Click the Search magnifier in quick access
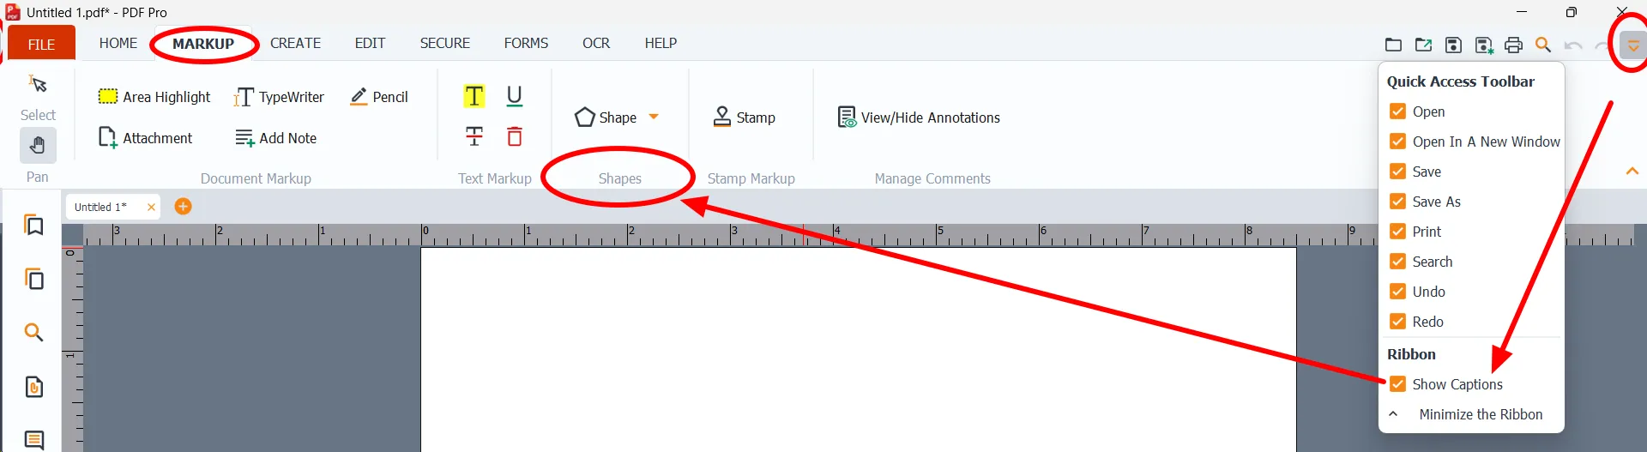Viewport: 1647px width, 452px height. (x=1543, y=45)
